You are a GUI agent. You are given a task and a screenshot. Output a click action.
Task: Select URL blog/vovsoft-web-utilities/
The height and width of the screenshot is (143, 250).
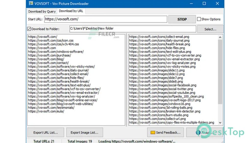[61, 104]
